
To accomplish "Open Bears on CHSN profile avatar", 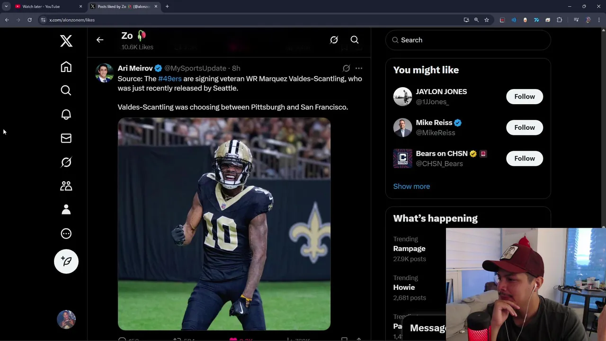I will pos(403,158).
